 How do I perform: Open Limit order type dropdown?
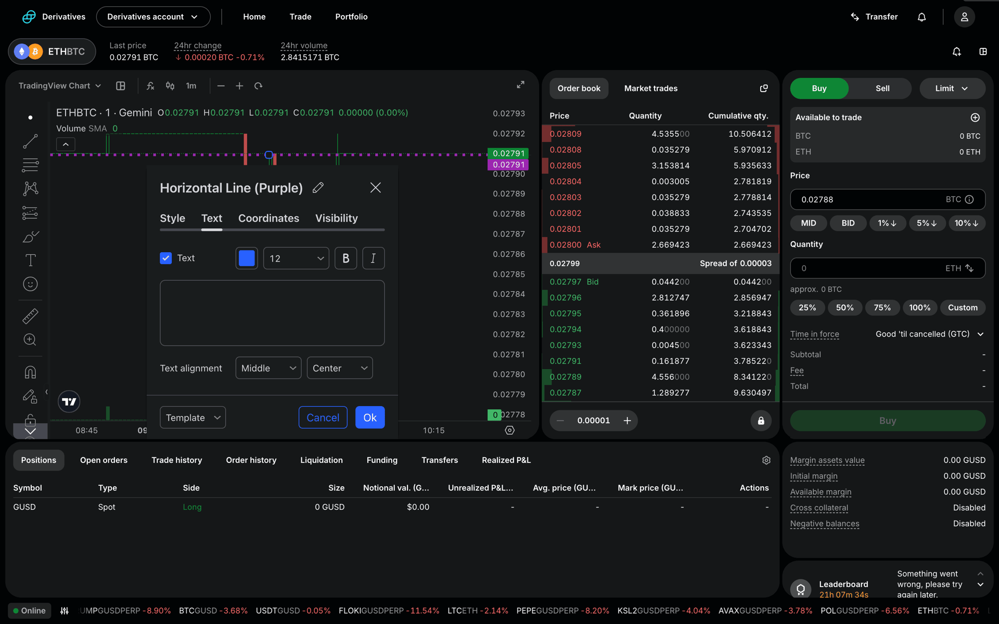click(x=952, y=88)
